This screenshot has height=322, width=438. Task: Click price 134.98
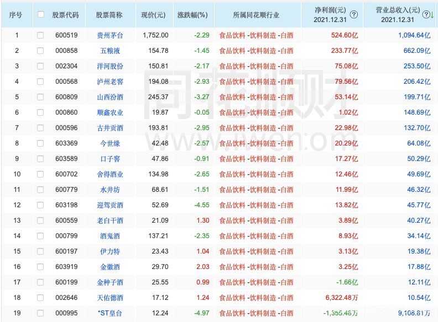click(x=158, y=174)
